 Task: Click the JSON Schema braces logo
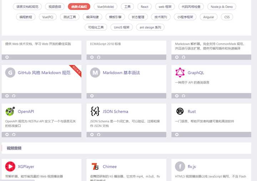[95, 111]
